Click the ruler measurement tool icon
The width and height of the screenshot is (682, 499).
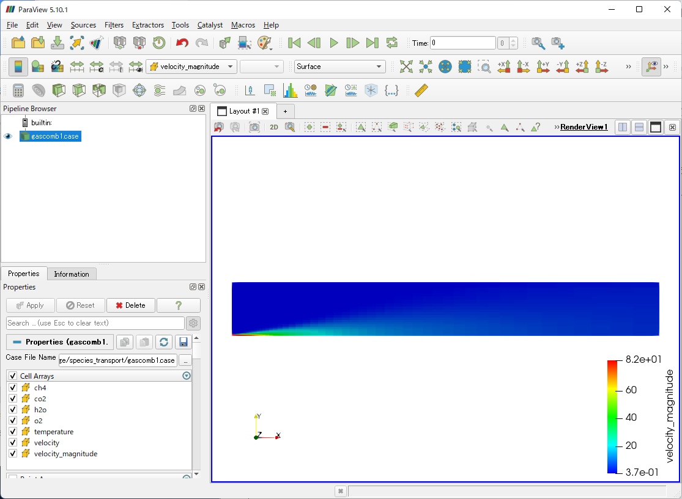(421, 90)
